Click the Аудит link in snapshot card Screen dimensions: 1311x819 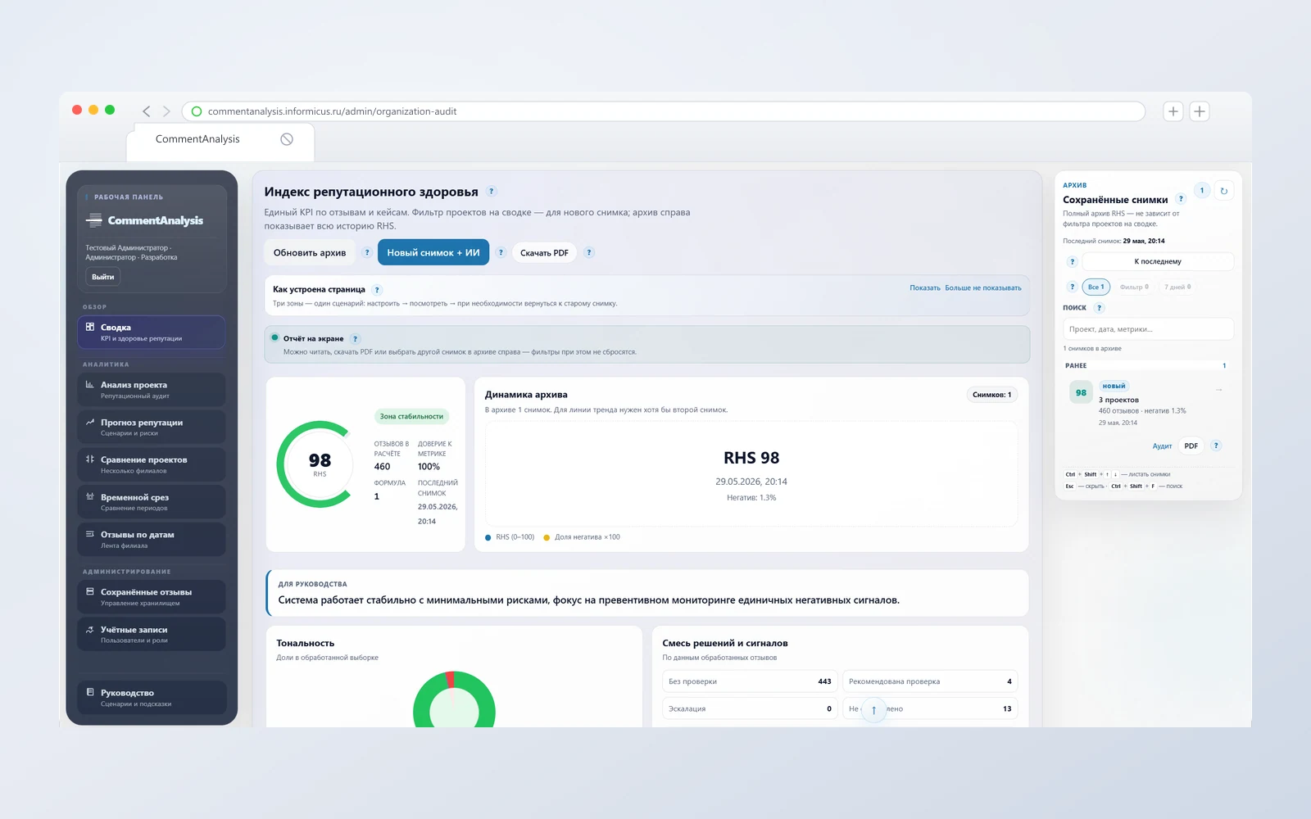1162,446
